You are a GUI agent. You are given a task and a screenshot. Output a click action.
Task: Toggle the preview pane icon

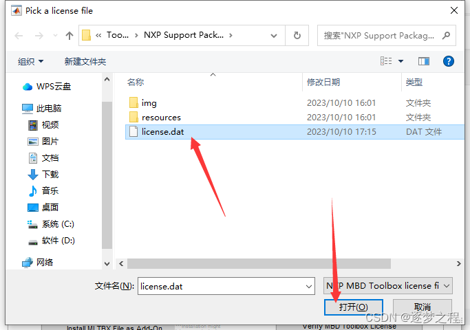tap(424, 61)
